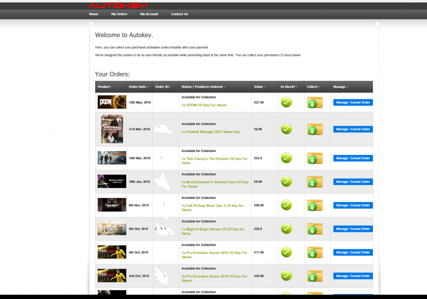This screenshot has width=427, height=299.
Task: Click Heroes VII product thumbnail
Action: [112, 229]
